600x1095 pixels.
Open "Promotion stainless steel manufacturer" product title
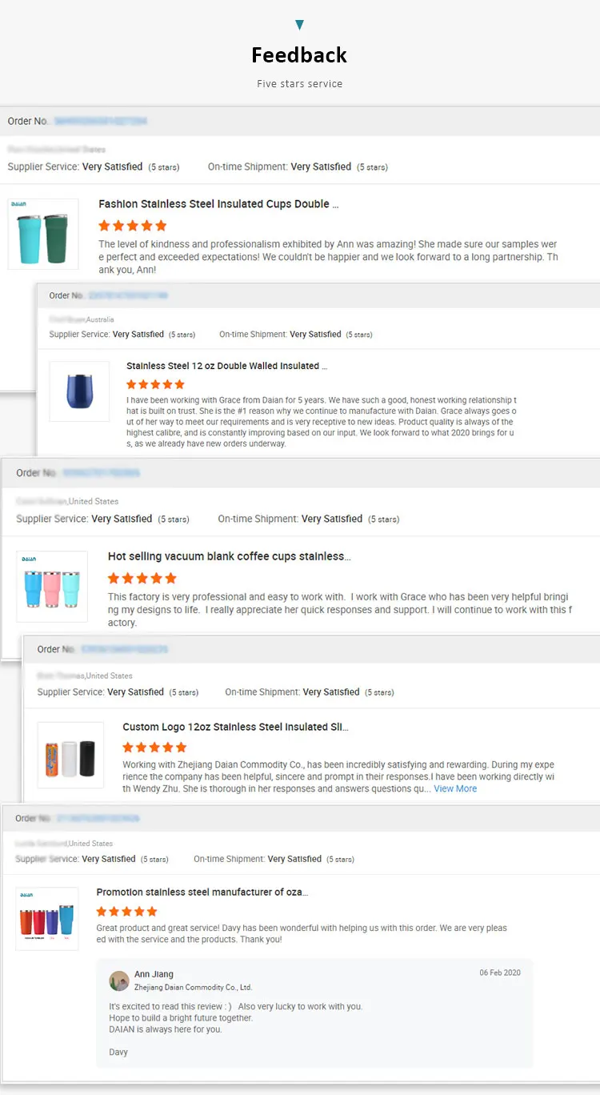[x=202, y=892]
